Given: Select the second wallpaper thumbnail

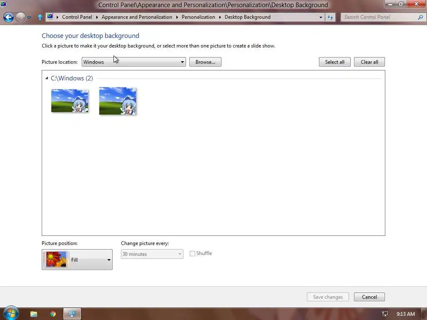Looking at the screenshot, I should click(x=118, y=101).
